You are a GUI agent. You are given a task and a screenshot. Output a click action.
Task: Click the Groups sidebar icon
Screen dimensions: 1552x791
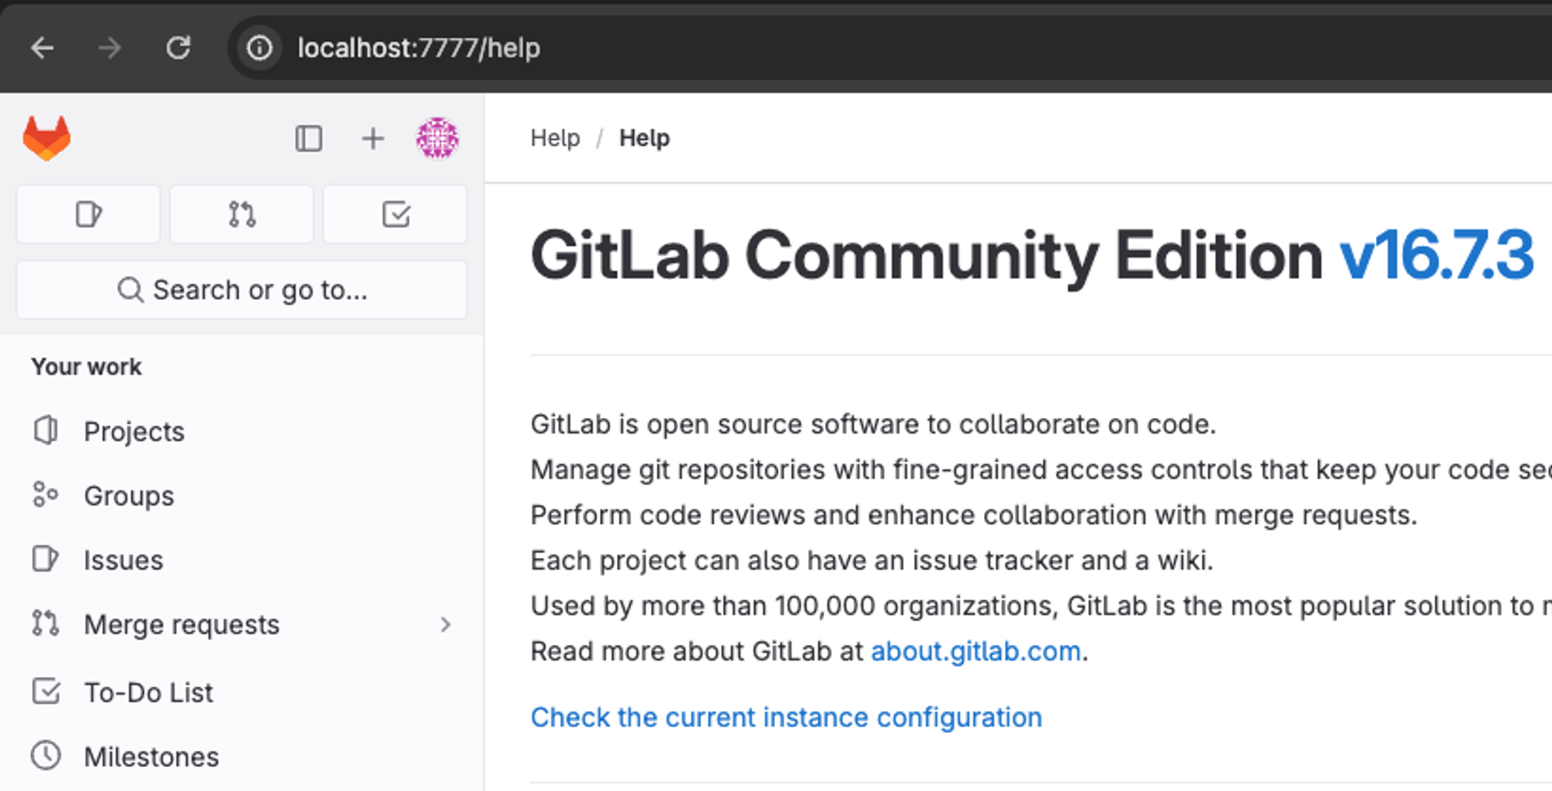46,495
